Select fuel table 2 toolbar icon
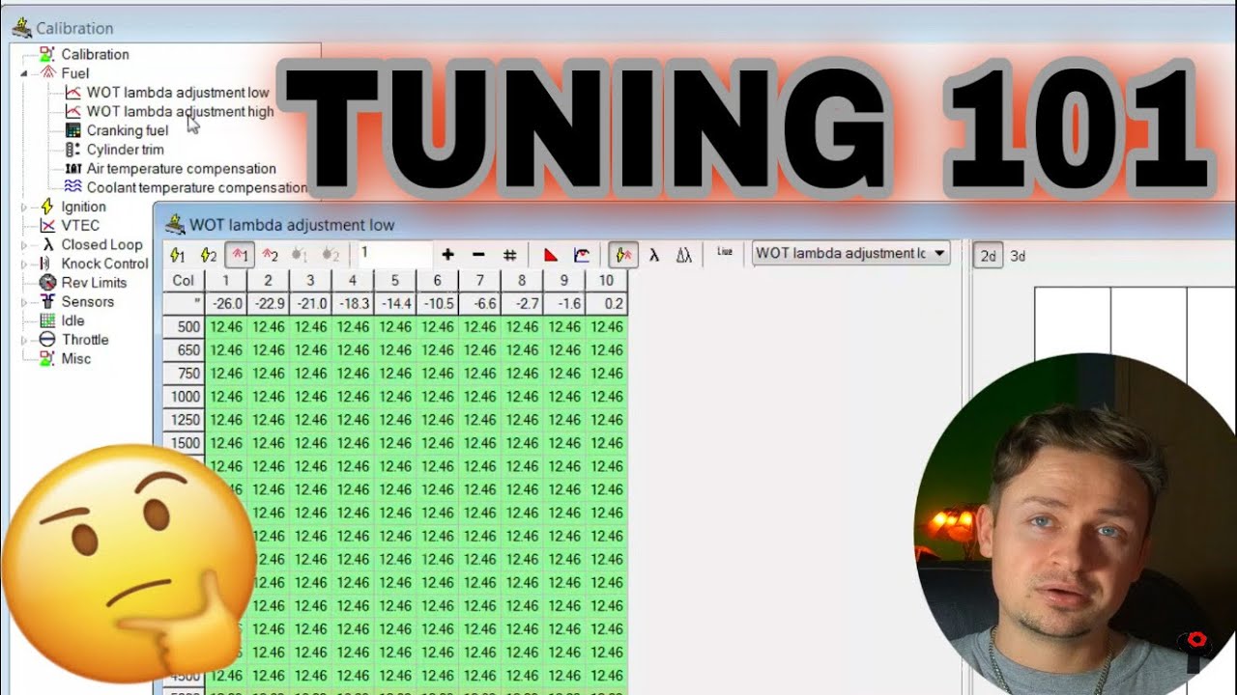Screen dimensions: 1237x695 point(270,256)
